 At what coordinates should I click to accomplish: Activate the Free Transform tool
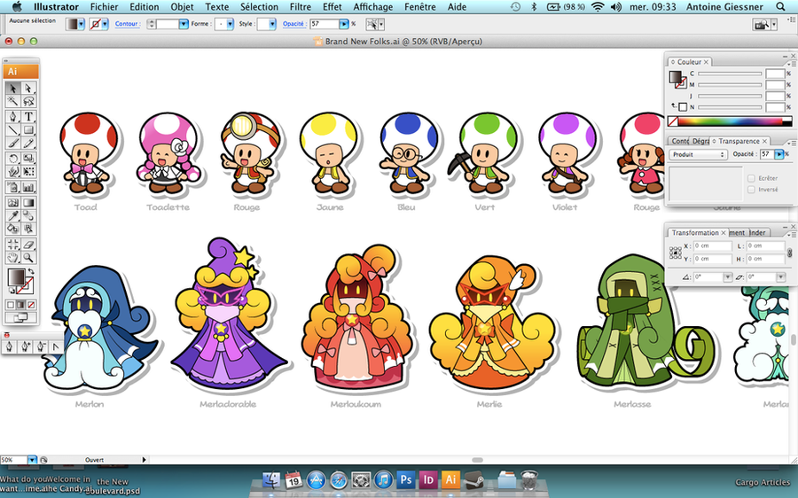click(28, 172)
